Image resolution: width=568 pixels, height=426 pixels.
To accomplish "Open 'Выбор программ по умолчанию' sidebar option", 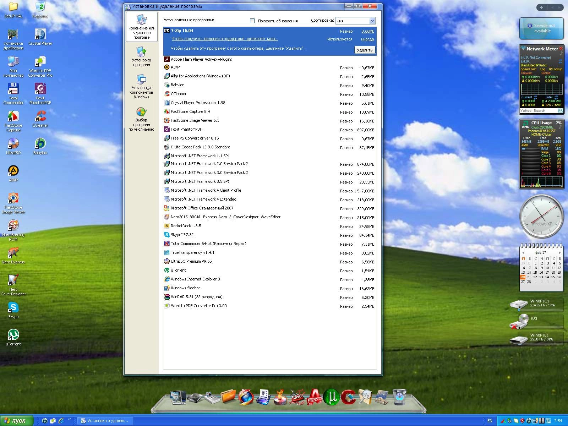I will point(141,119).
